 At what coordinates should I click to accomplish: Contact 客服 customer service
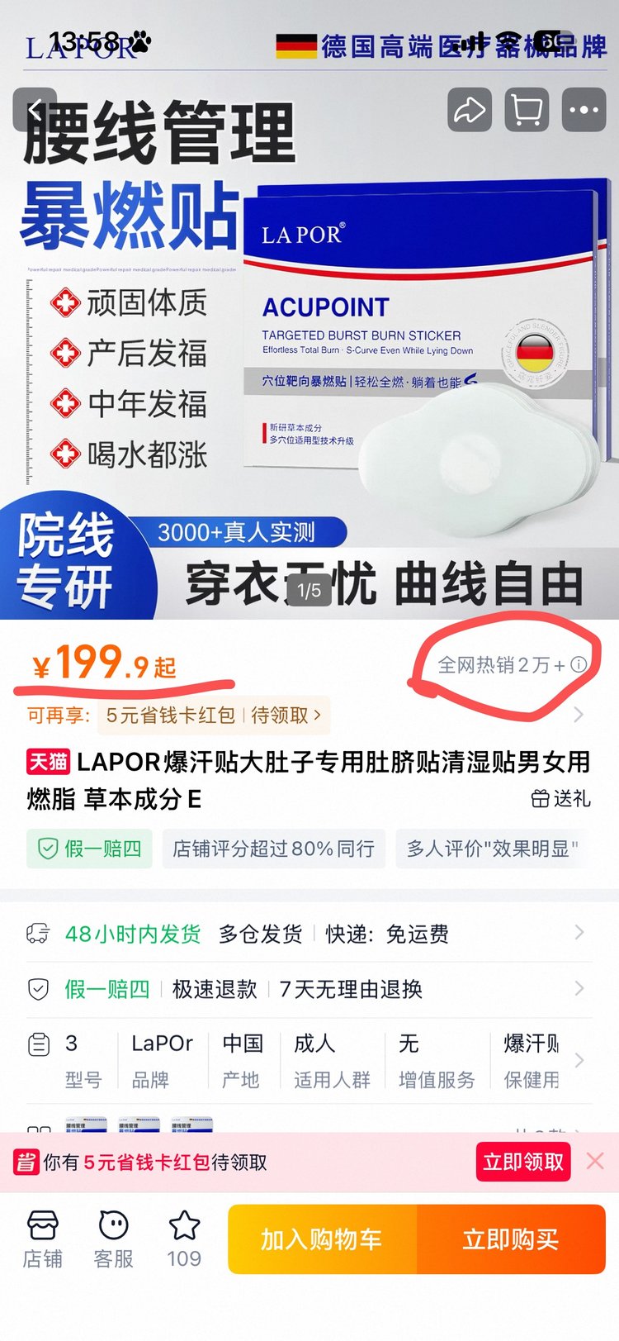click(x=113, y=1239)
